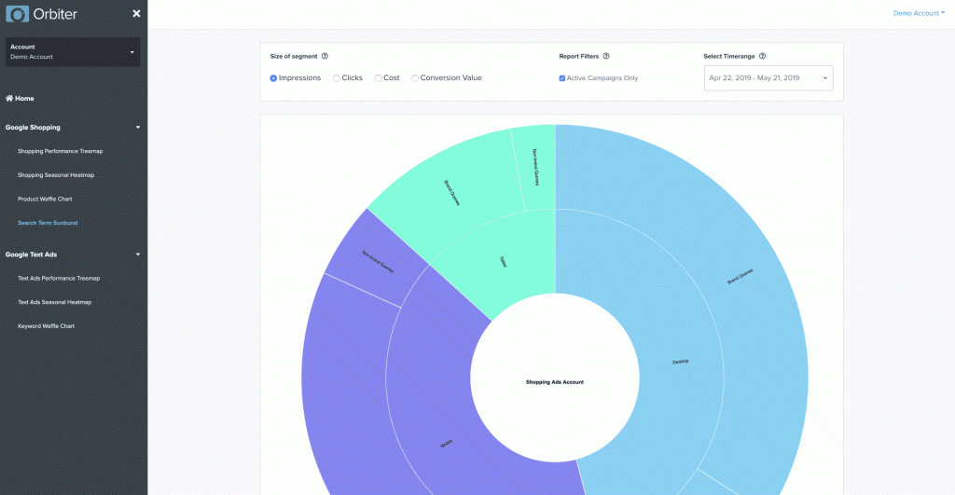Click the Google Shopping section heading
The image size is (955, 495).
coord(33,128)
